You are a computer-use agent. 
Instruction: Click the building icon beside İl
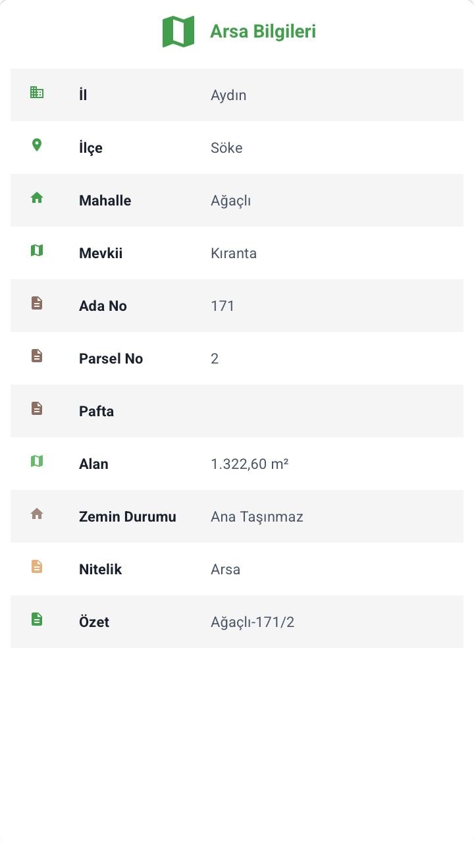click(x=37, y=93)
